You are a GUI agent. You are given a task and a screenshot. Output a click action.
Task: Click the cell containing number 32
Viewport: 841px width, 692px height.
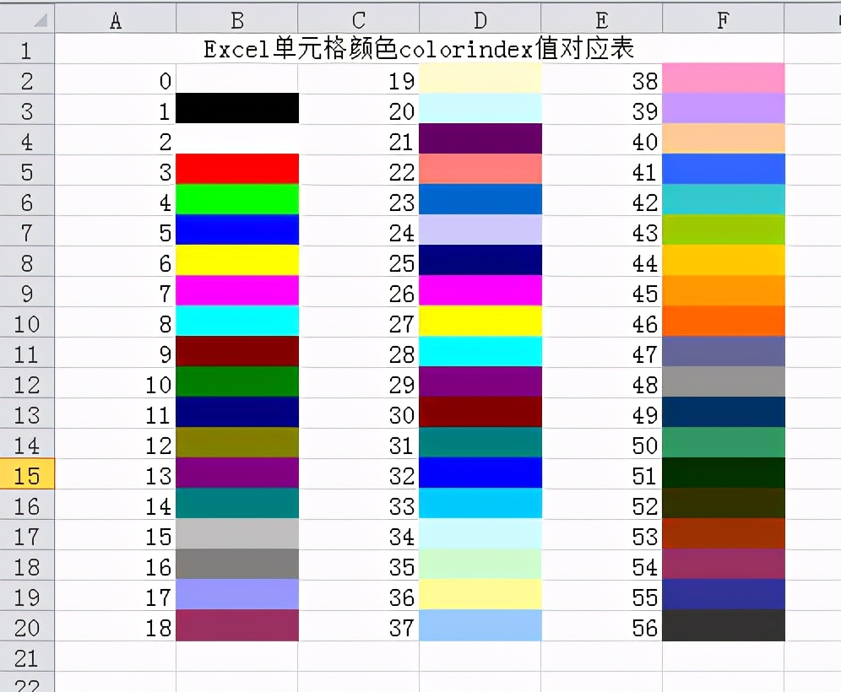[x=358, y=473]
